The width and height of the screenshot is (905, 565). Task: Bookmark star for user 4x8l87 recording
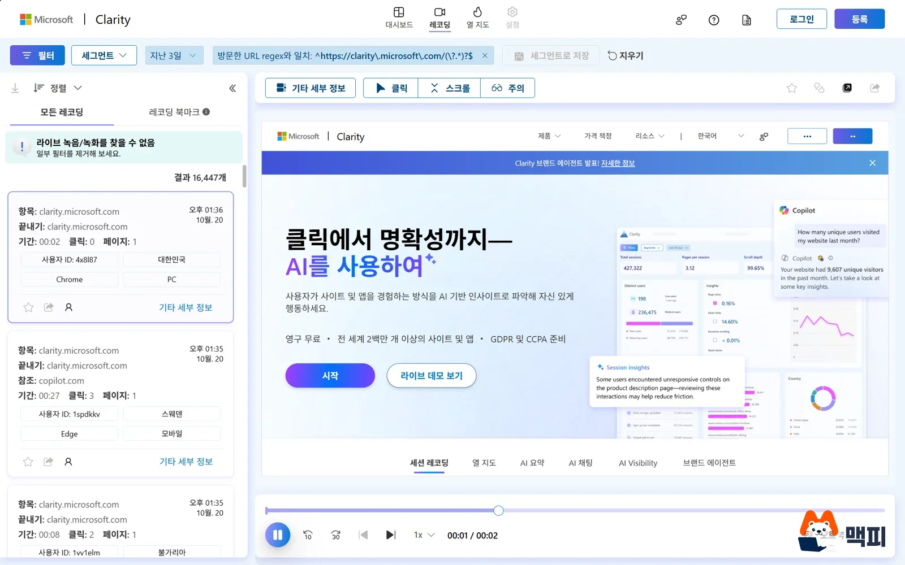[28, 307]
